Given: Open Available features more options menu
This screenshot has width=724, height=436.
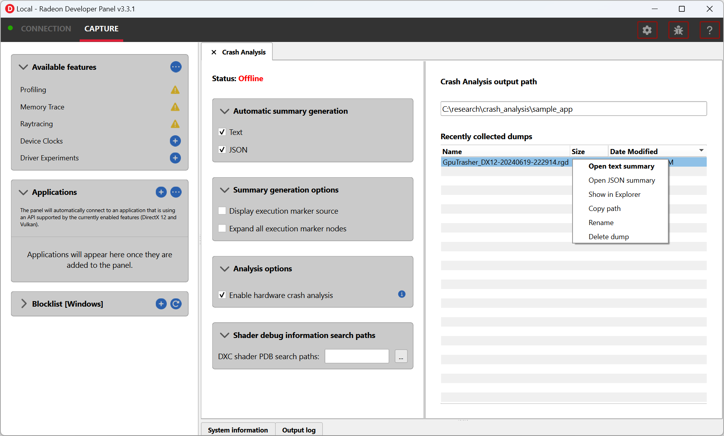Looking at the screenshot, I should point(176,67).
